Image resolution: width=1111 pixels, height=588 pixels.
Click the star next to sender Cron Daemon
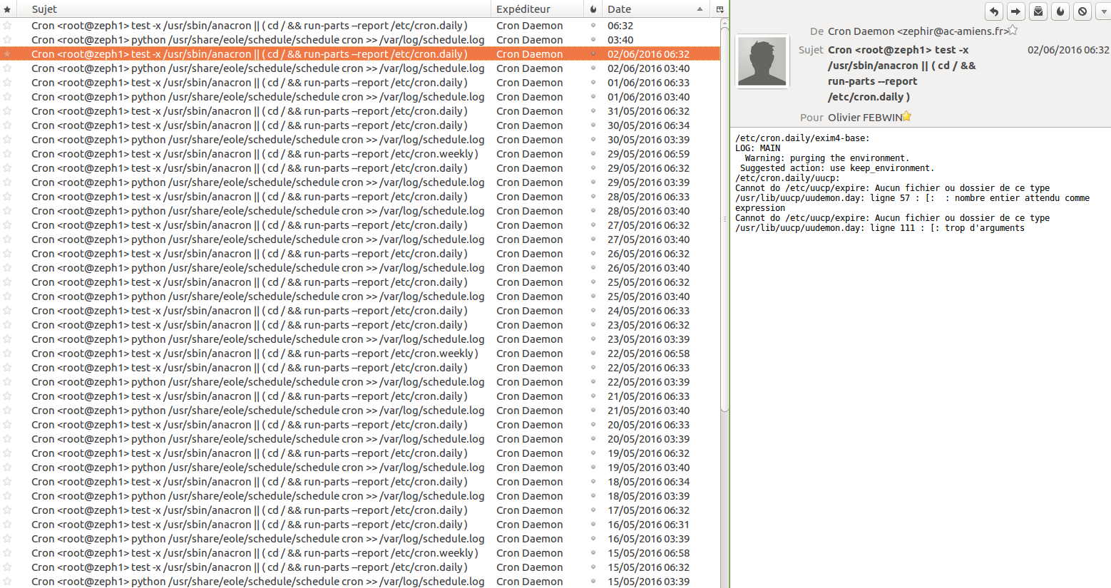(1013, 30)
